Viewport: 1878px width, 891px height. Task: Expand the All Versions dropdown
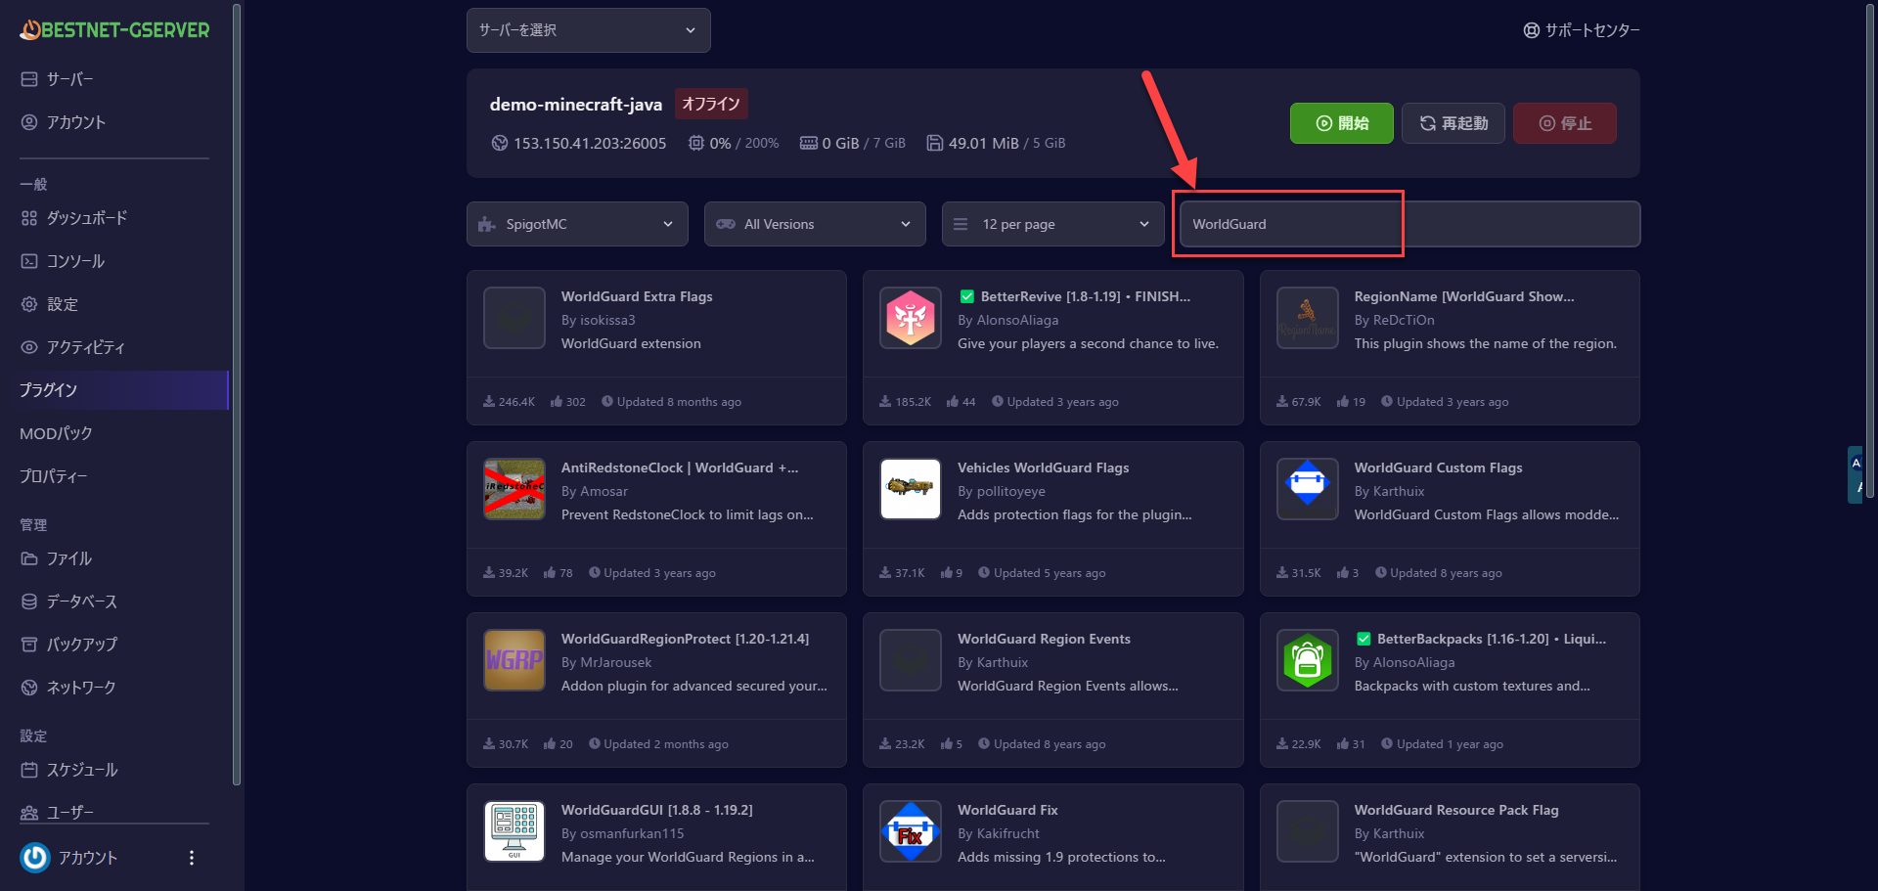click(x=815, y=224)
